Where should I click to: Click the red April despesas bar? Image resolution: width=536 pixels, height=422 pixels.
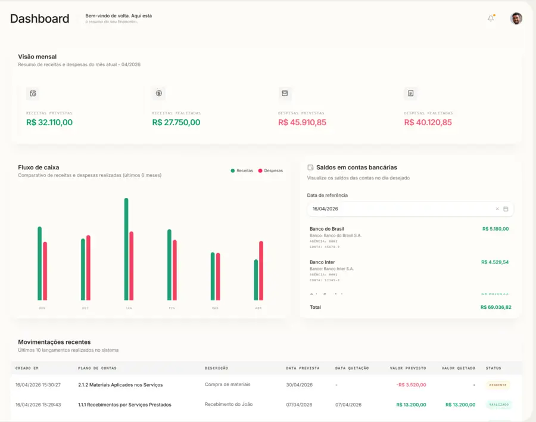click(x=261, y=271)
